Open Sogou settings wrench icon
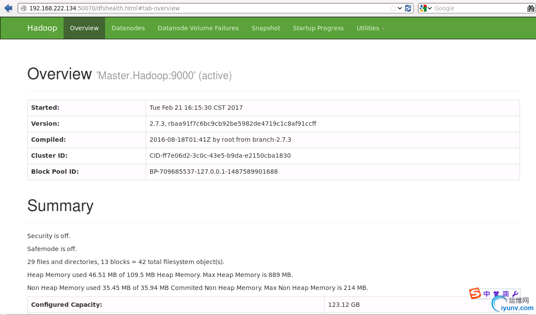Viewport: 536px width, 315px height. (x=515, y=294)
